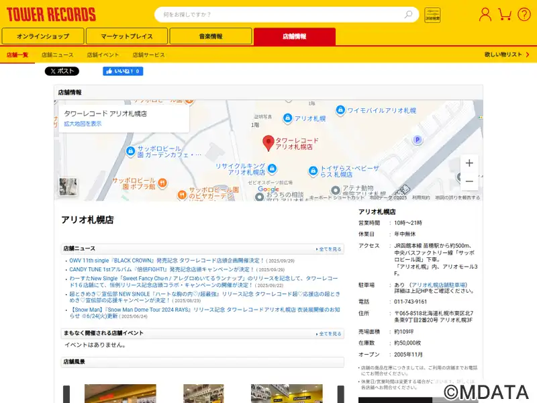Click the 欲しい物リスト chevron arrow
The image size is (537, 403).
point(528,54)
